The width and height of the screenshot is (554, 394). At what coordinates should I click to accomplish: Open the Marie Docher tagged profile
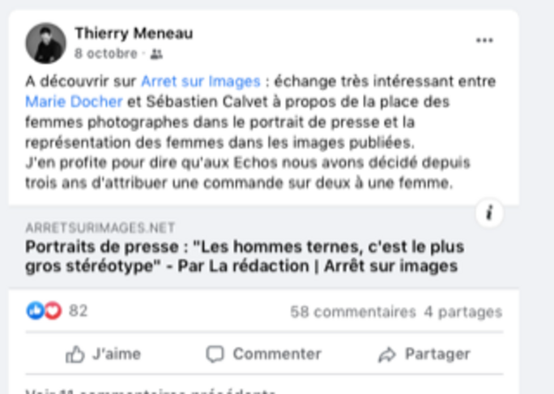[74, 102]
